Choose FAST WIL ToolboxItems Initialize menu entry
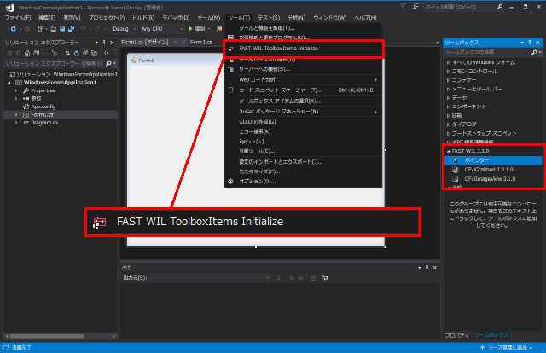This screenshot has width=546, height=353. tap(304, 49)
